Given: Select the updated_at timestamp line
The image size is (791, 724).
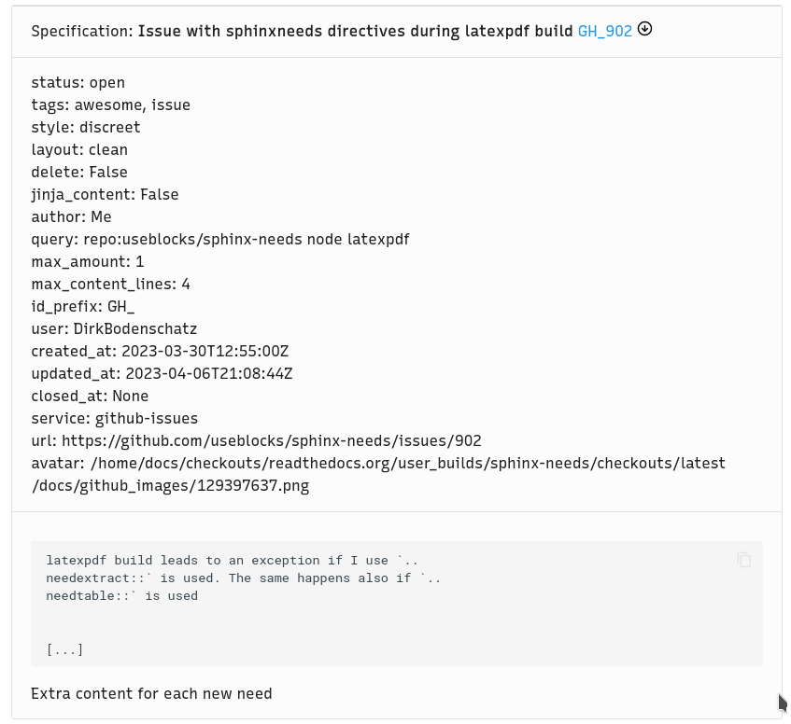Looking at the screenshot, I should pos(162,374).
